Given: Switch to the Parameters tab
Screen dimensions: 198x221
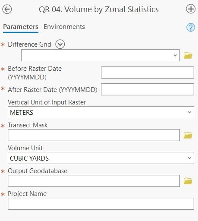Looking at the screenshot, I should 21,27.
